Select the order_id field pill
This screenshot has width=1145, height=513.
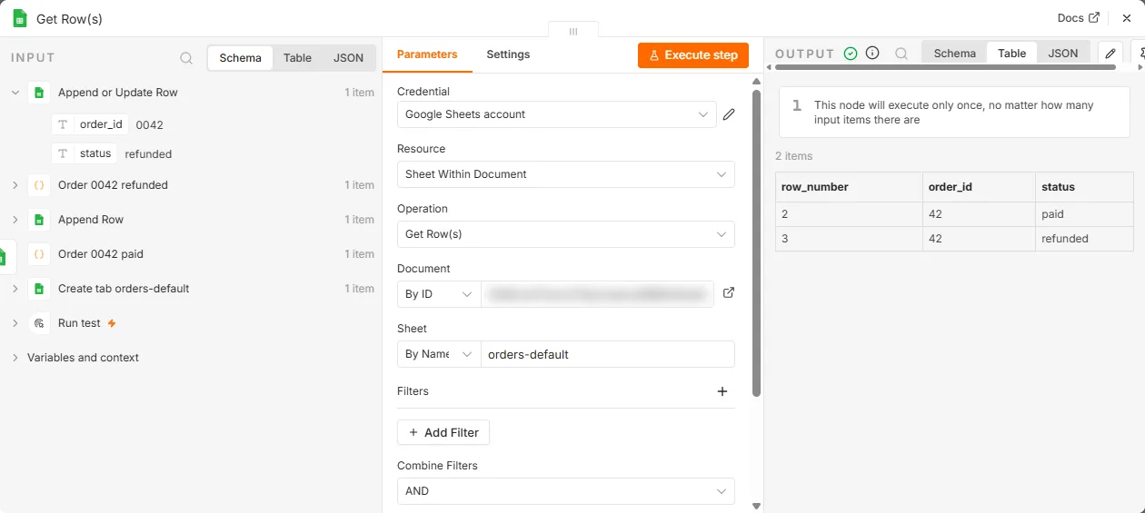tap(90, 124)
